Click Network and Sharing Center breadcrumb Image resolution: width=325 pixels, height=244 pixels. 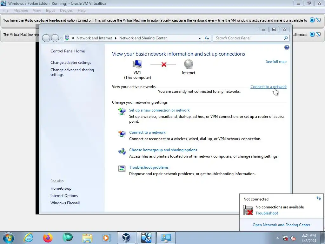click(x=143, y=38)
